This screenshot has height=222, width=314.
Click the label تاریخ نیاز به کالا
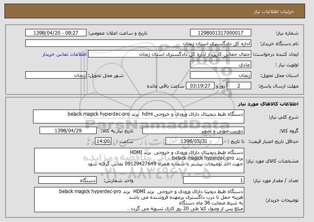[117, 131]
